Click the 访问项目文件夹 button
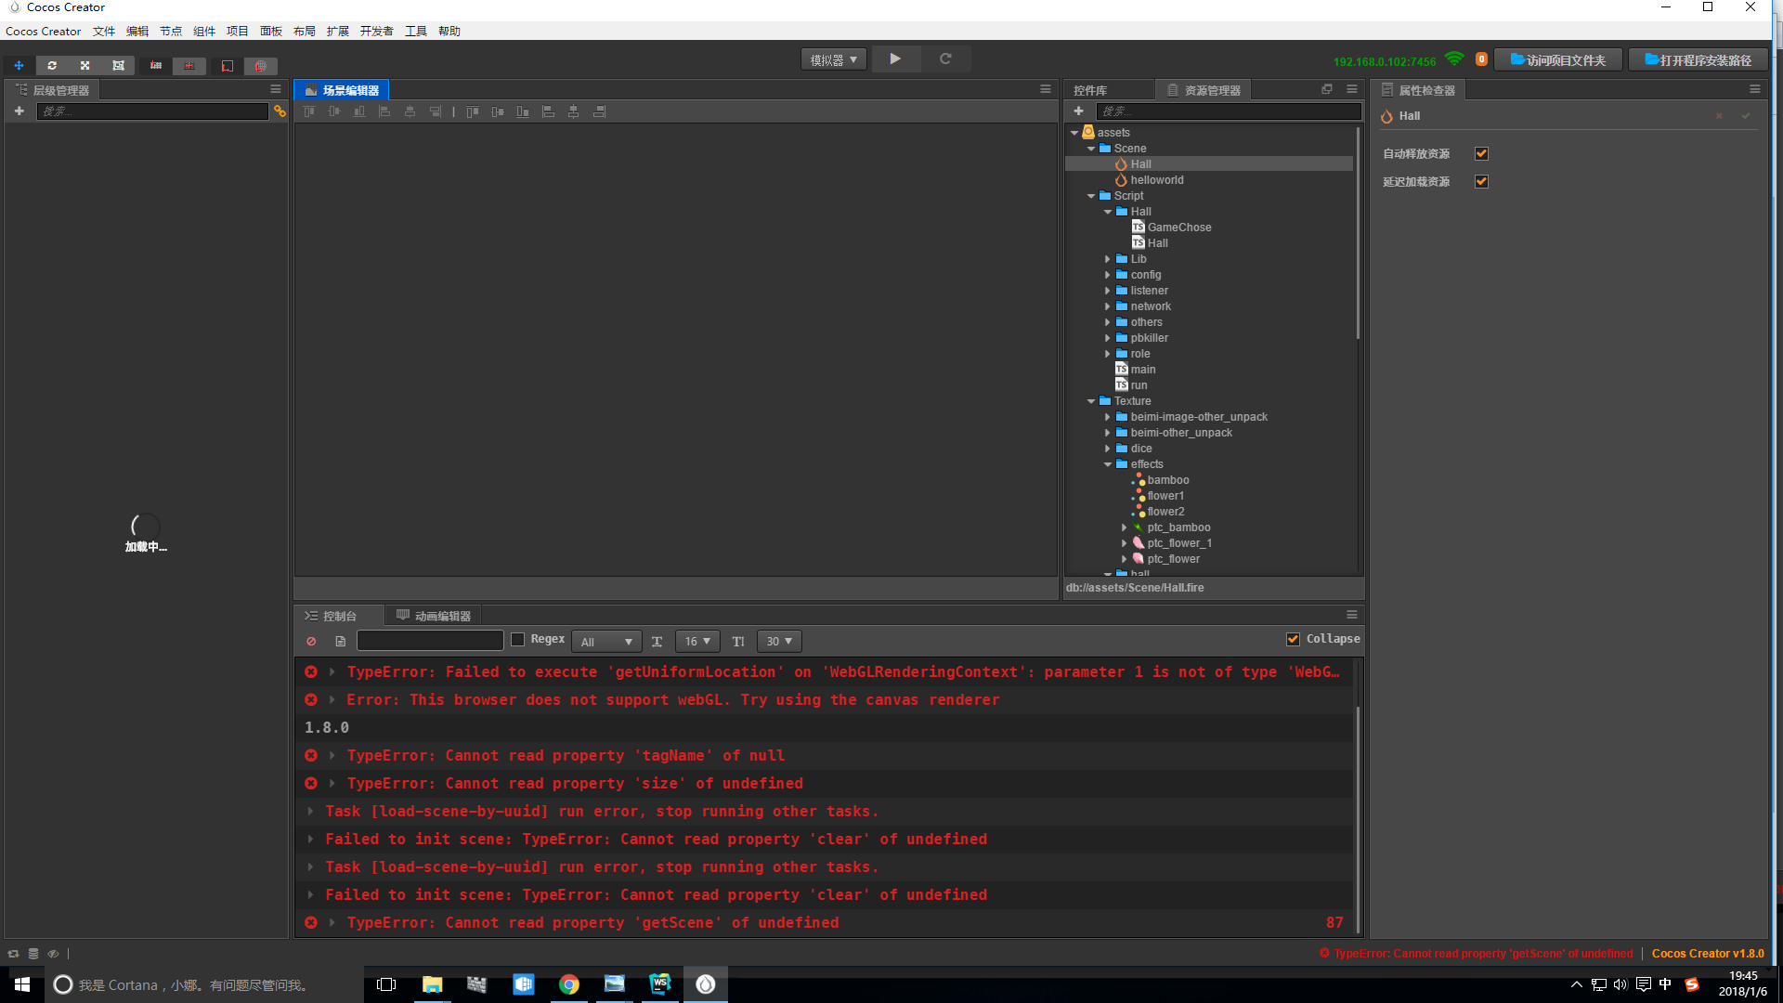This screenshot has width=1783, height=1003. [x=1558, y=60]
